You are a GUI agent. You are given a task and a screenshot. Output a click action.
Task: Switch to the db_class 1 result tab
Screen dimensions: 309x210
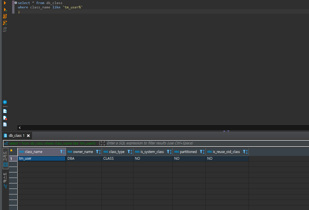pyautogui.click(x=16, y=136)
